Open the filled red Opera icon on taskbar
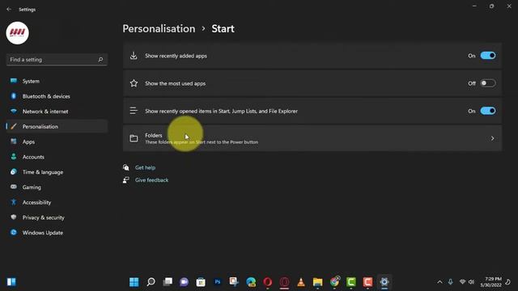Image resolution: width=518 pixels, height=291 pixels. point(268,282)
